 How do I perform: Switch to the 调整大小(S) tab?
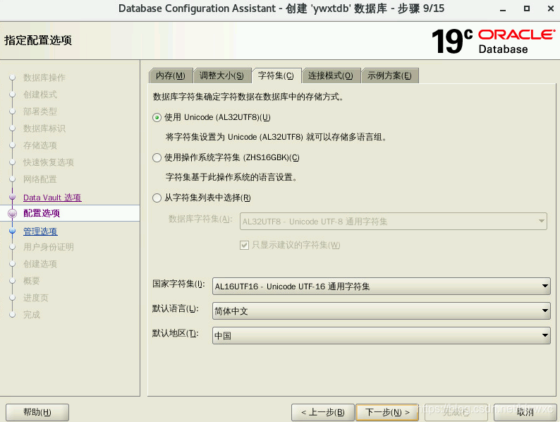[221, 76]
